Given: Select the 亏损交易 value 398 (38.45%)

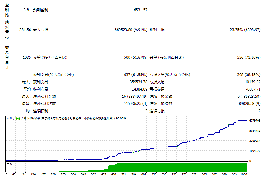Looking at the screenshot, I should (249, 75).
